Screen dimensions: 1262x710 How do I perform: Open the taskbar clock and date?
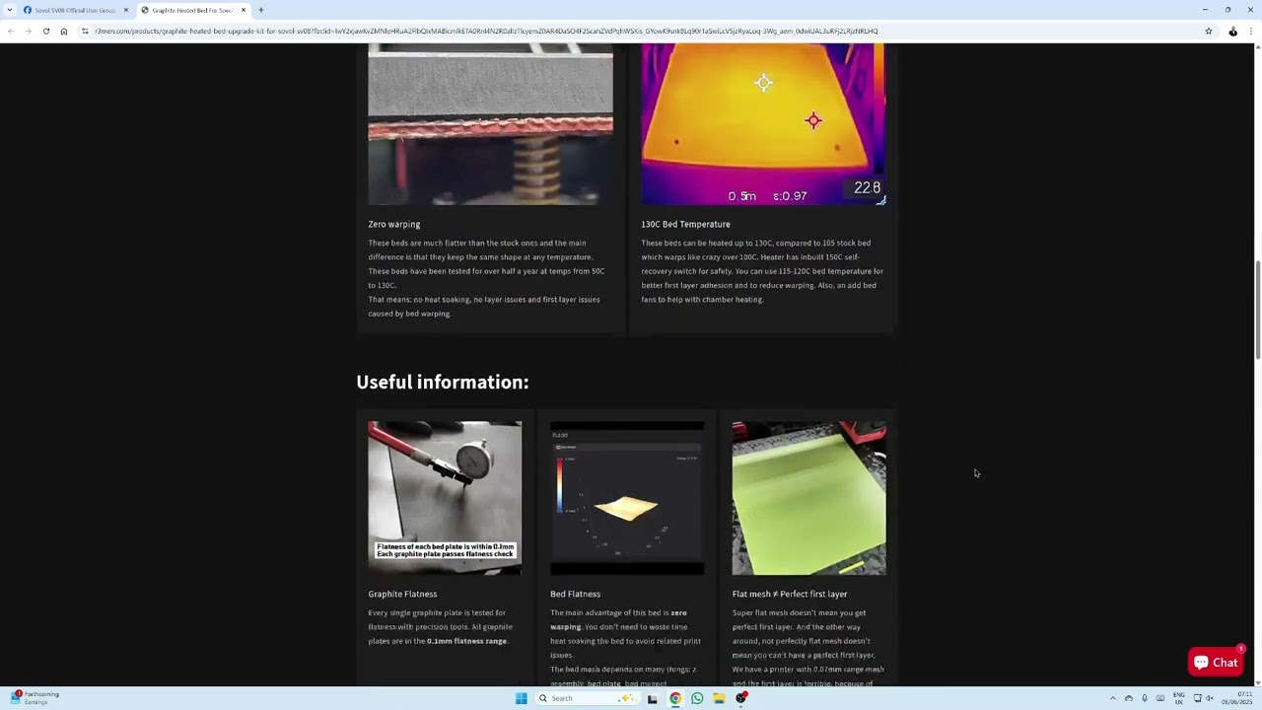[1236, 698]
